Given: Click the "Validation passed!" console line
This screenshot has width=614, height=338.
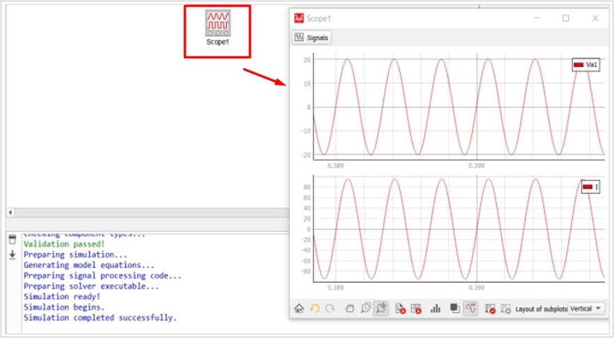Looking at the screenshot, I should click(x=64, y=245).
